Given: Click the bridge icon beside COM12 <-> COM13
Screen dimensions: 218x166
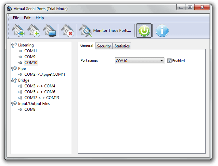Looking at the screenshot, I should (x=20, y=98).
